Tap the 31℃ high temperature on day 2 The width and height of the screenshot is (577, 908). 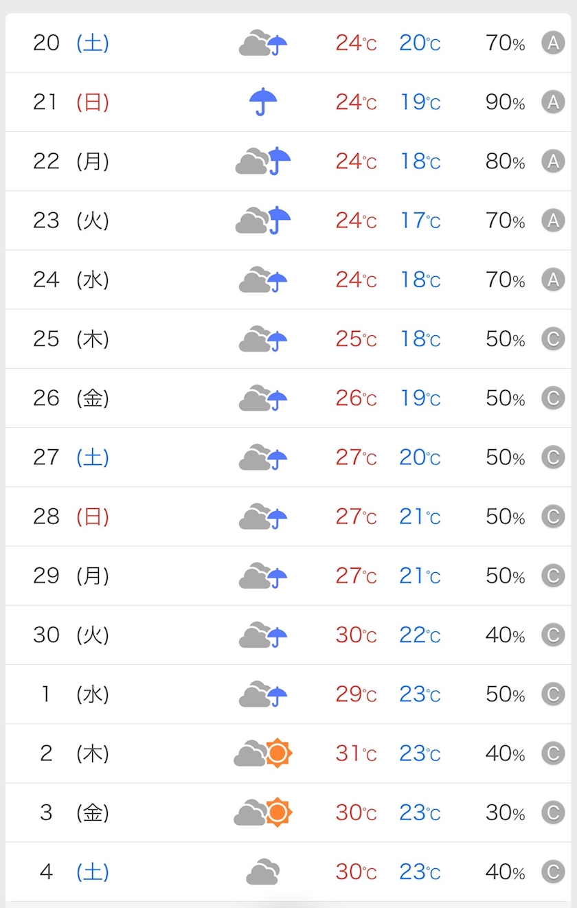[356, 753]
